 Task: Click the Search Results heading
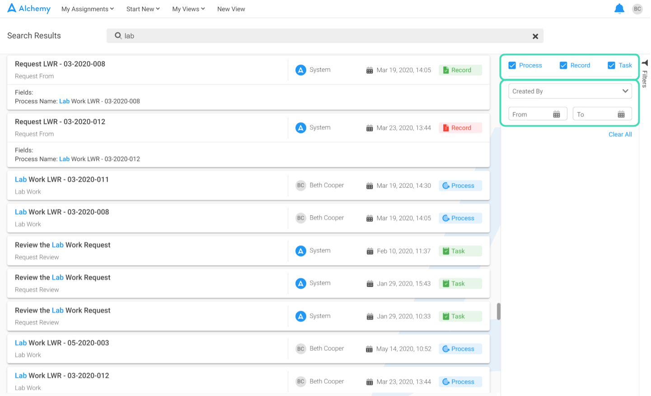tap(34, 36)
